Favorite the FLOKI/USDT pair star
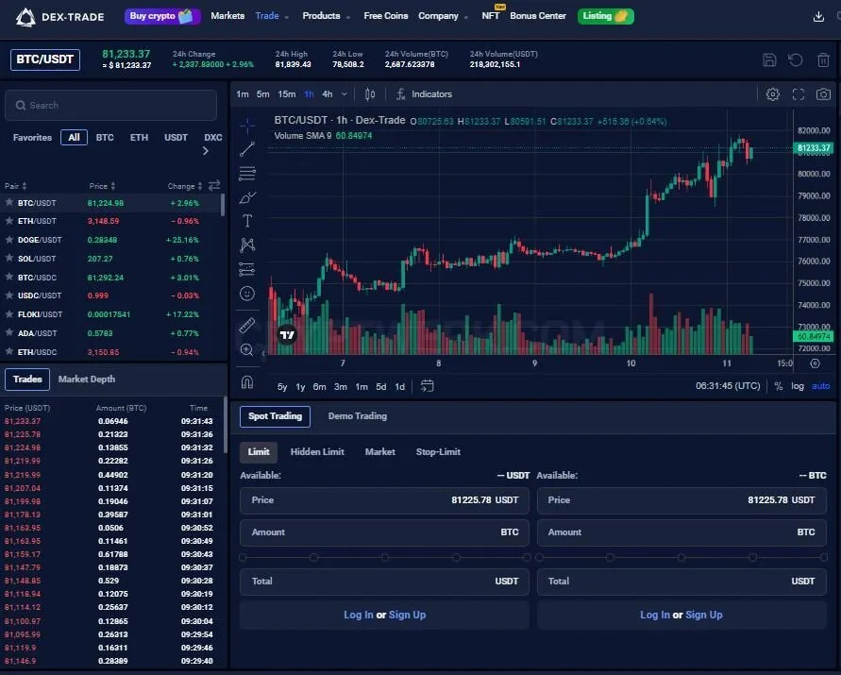 (x=9, y=313)
